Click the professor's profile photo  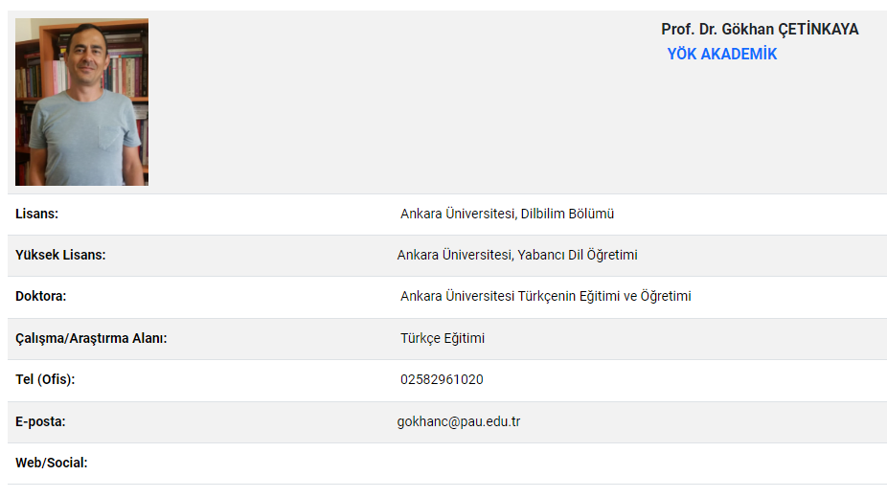81,102
